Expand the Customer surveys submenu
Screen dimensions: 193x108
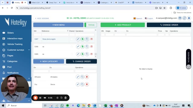click(29, 50)
